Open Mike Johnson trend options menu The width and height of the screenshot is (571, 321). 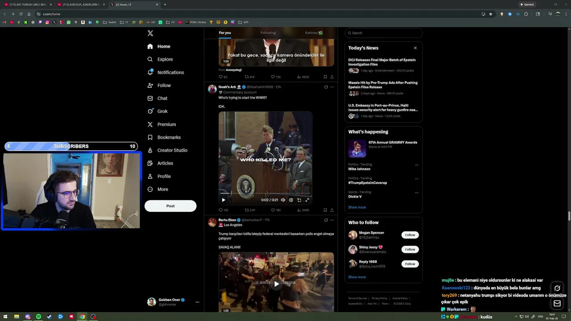[x=417, y=165]
